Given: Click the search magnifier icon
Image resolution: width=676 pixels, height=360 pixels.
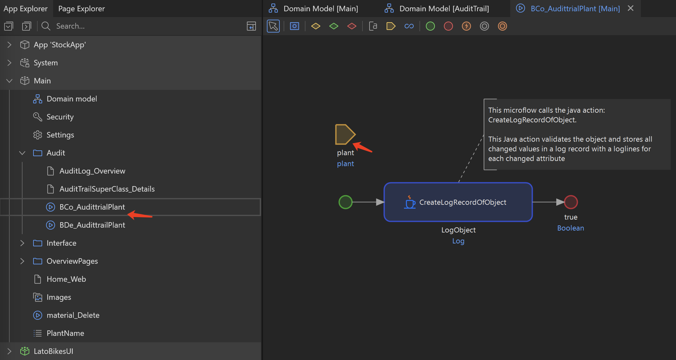Looking at the screenshot, I should pyautogui.click(x=46, y=26).
